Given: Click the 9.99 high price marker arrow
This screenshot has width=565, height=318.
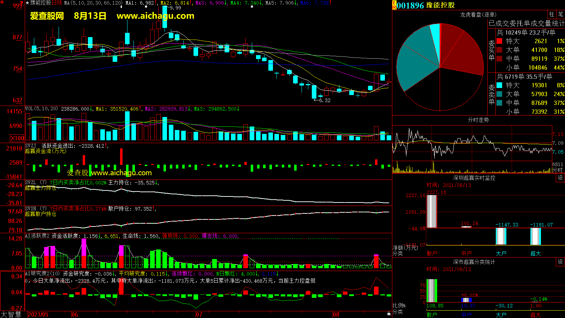Looking at the screenshot, I should (168, 8).
